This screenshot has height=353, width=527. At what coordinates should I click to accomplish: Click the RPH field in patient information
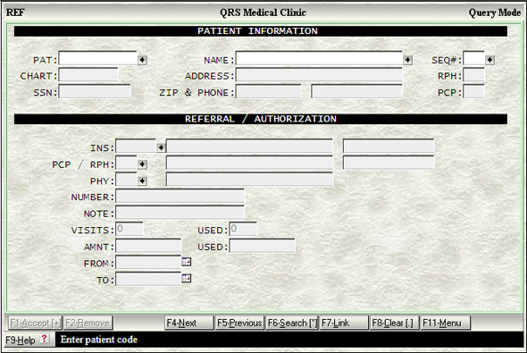473,75
